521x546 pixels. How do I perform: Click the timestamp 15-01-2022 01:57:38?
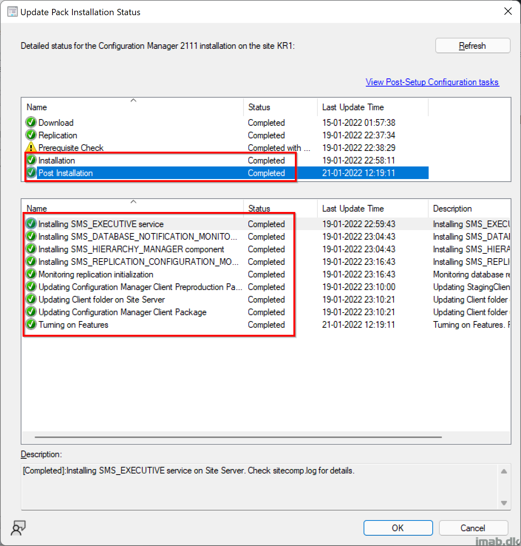point(358,122)
